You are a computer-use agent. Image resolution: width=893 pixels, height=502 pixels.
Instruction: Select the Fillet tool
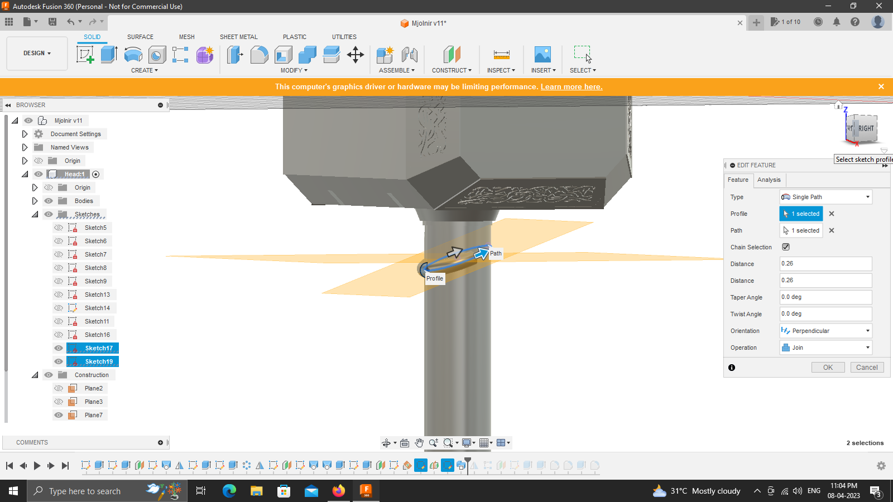(260, 54)
